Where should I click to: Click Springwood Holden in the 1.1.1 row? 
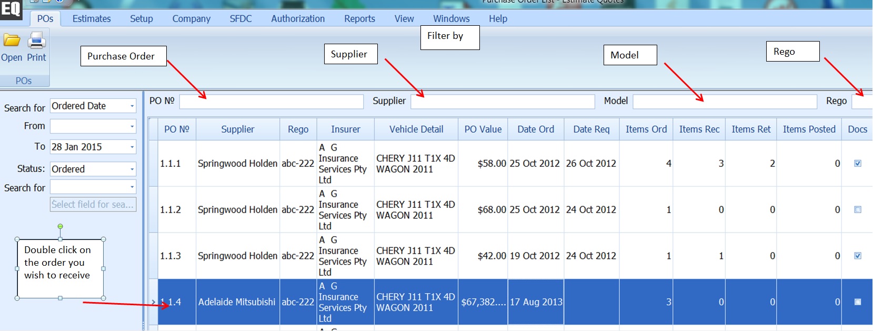[x=238, y=164]
